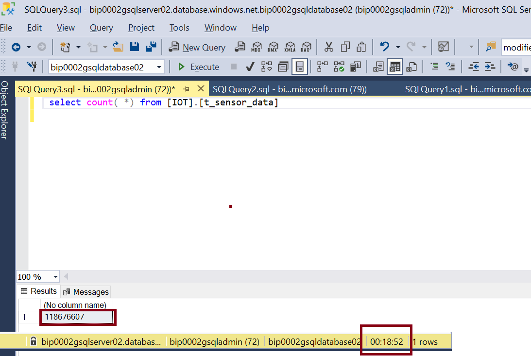Expand the navigate backward history arrow
This screenshot has height=356, width=531.
pos(29,47)
